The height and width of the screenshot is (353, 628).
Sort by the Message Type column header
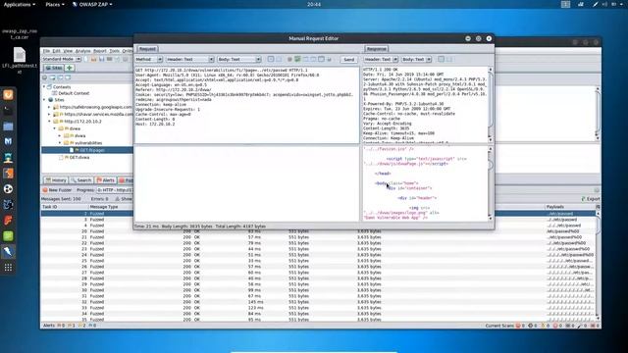pyautogui.click(x=111, y=207)
